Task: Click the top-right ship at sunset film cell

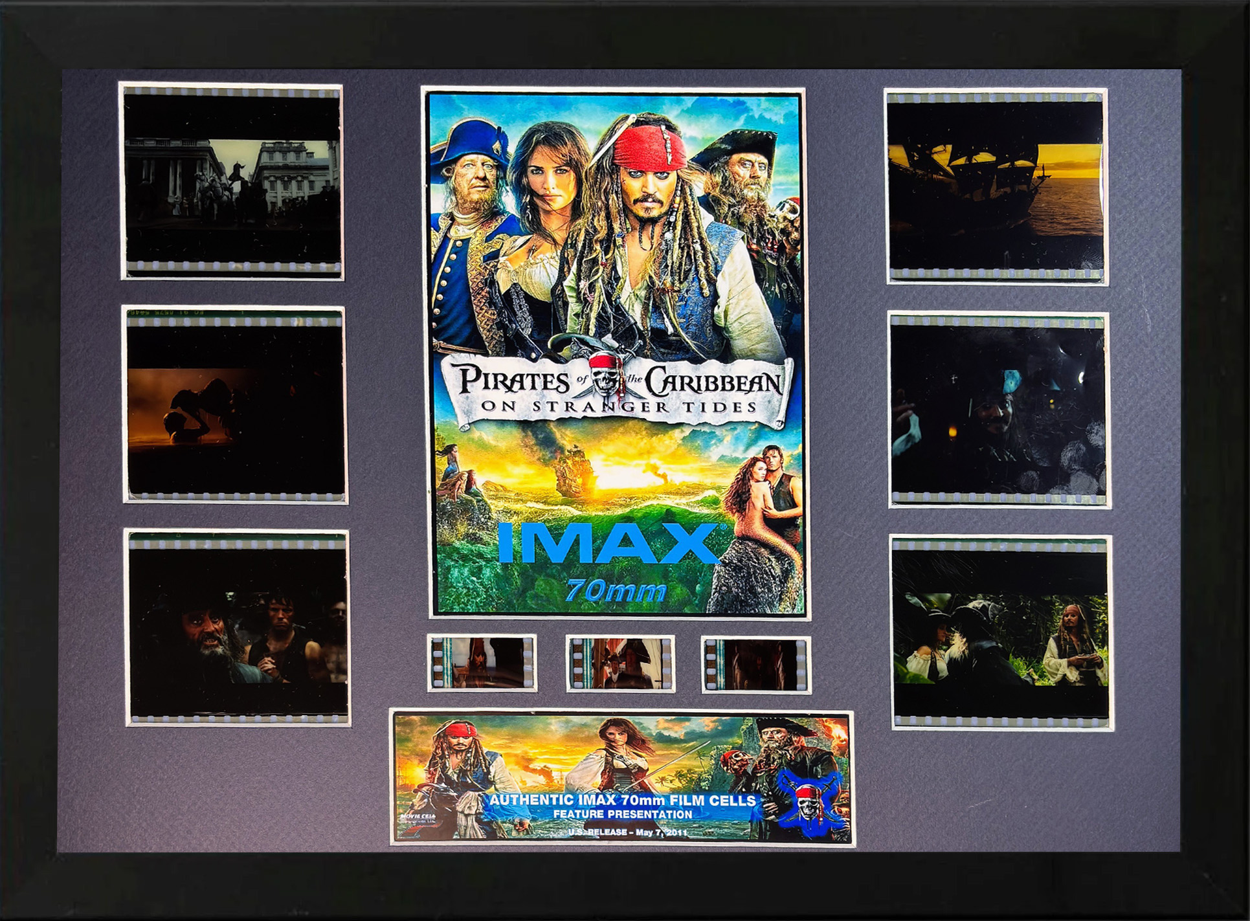Action: (996, 186)
